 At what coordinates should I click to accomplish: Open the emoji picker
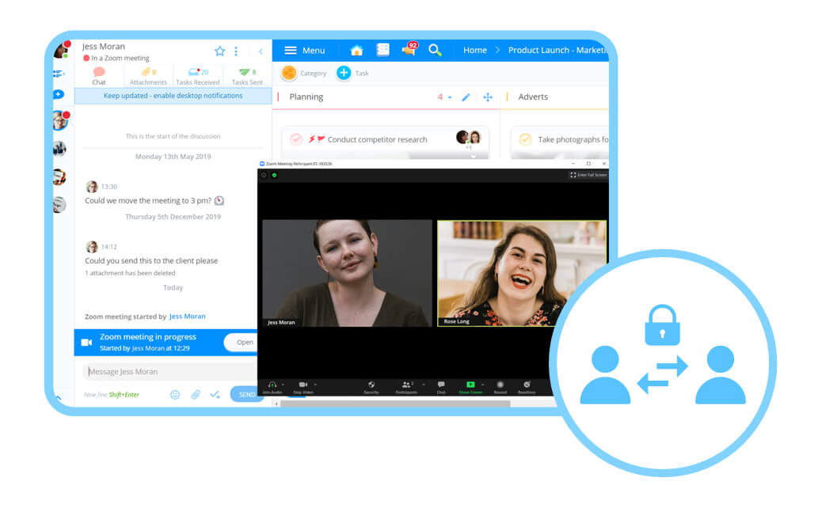[x=175, y=395]
